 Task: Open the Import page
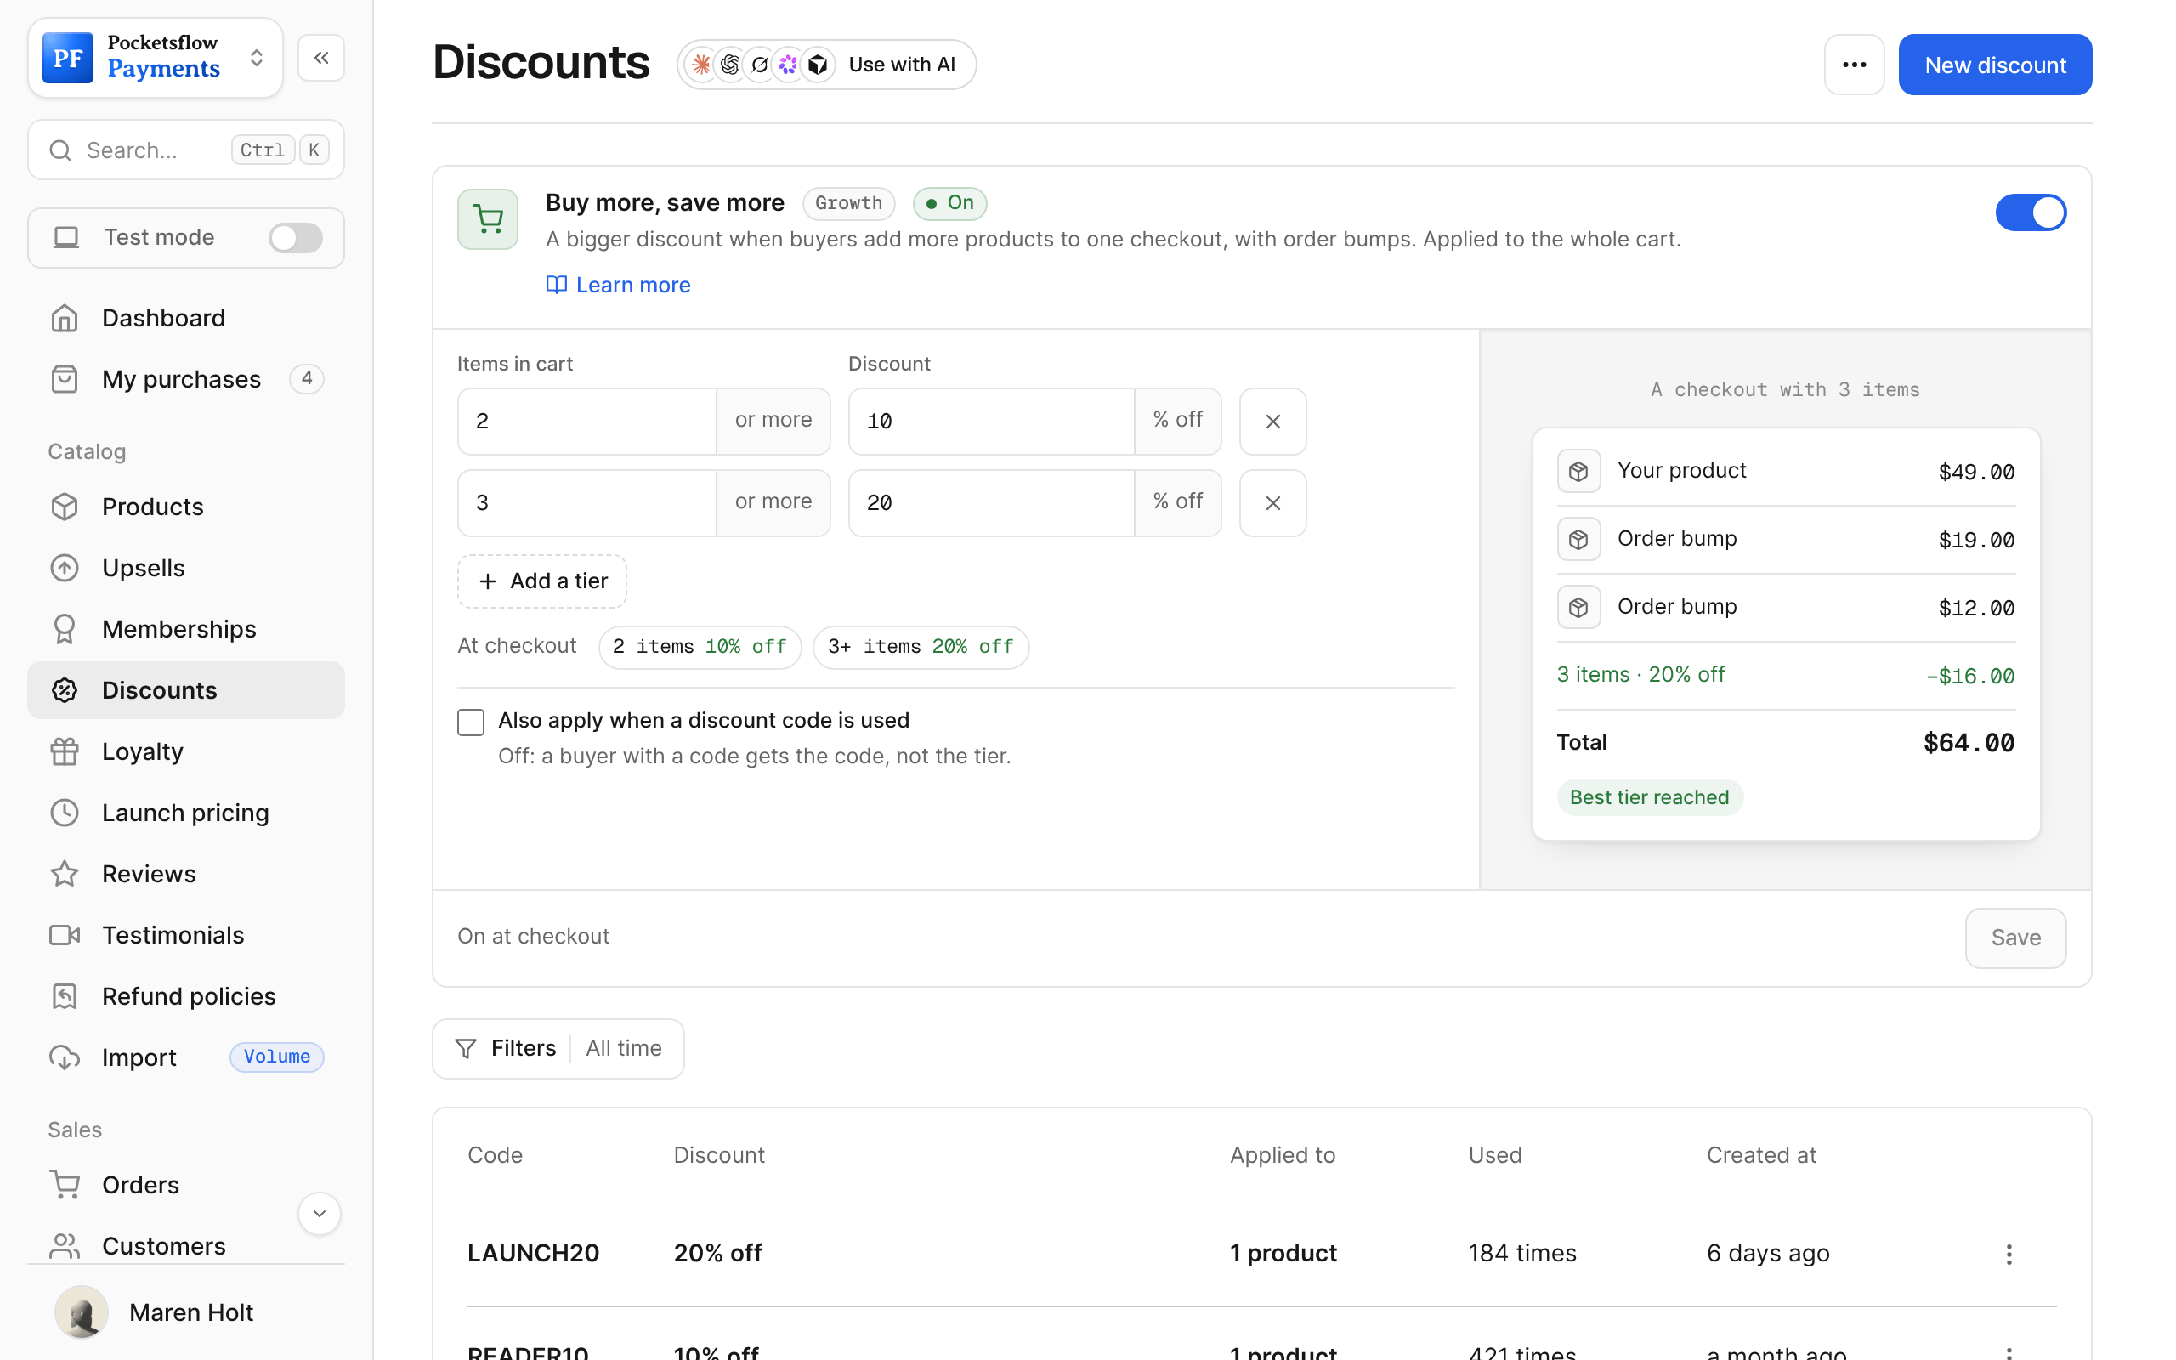[186, 1057]
